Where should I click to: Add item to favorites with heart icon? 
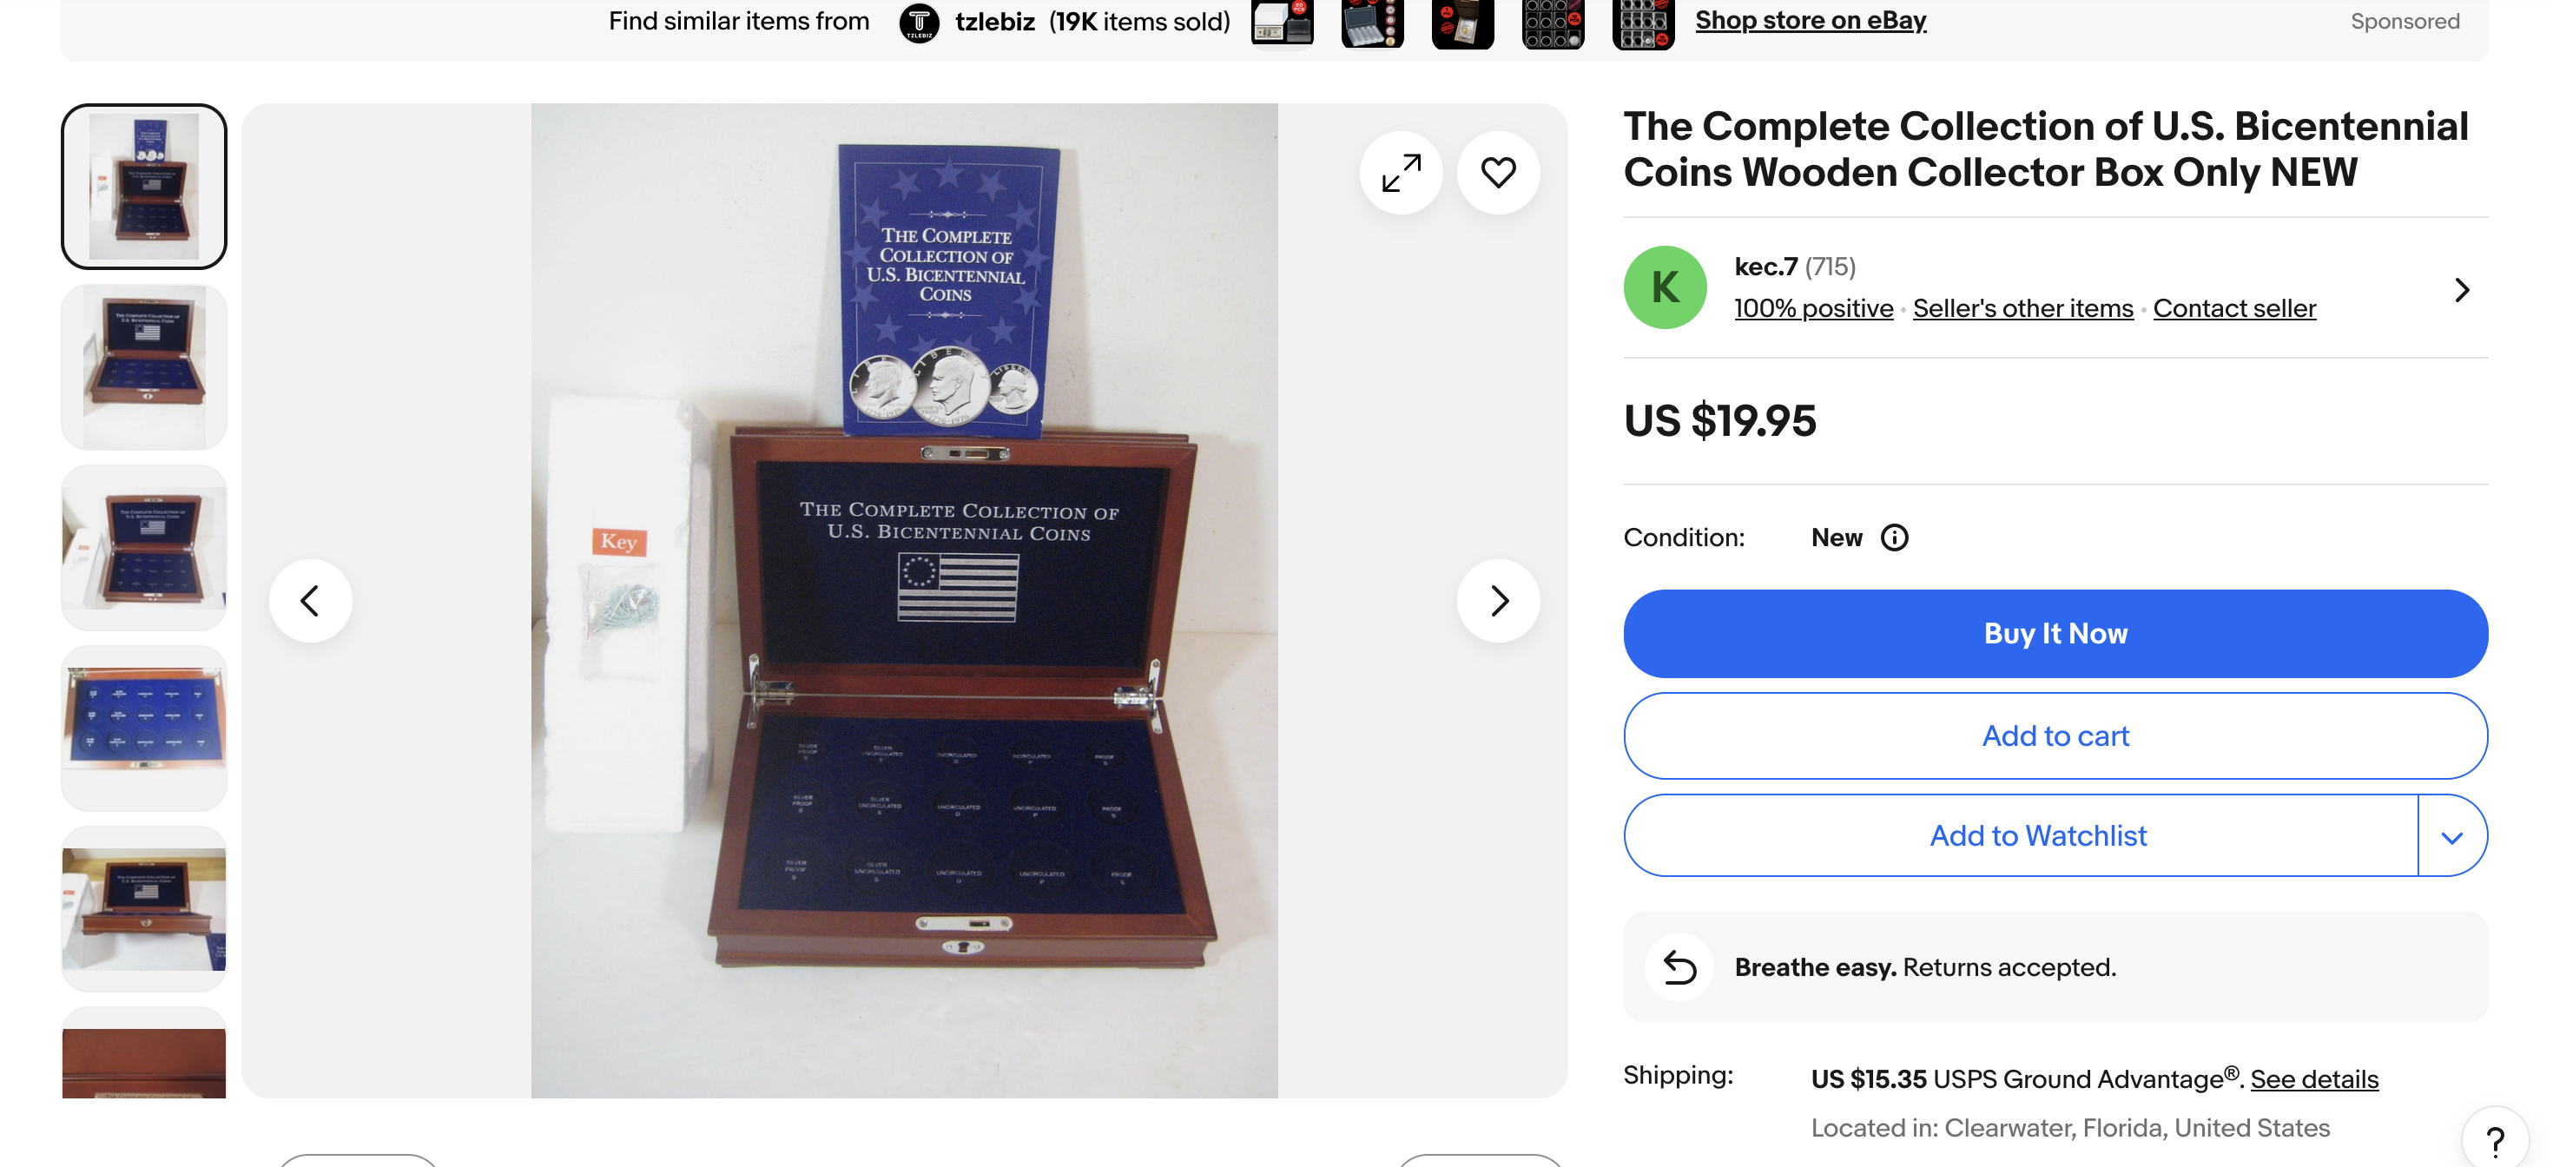tap(1498, 173)
